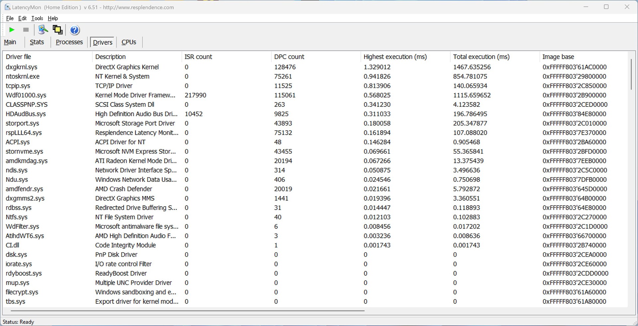Select the tcpip.sys driver row
Screen dimensions: 638x326
click(x=315, y=86)
